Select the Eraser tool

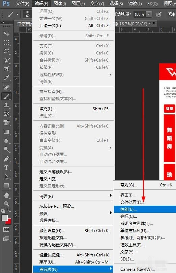pos(6,123)
